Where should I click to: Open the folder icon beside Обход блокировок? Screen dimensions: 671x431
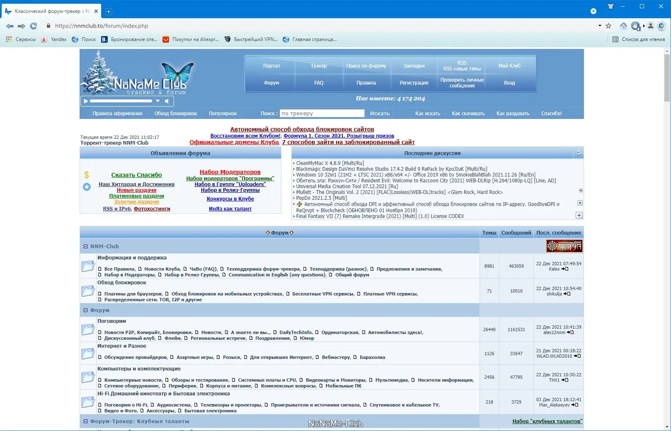pos(88,291)
